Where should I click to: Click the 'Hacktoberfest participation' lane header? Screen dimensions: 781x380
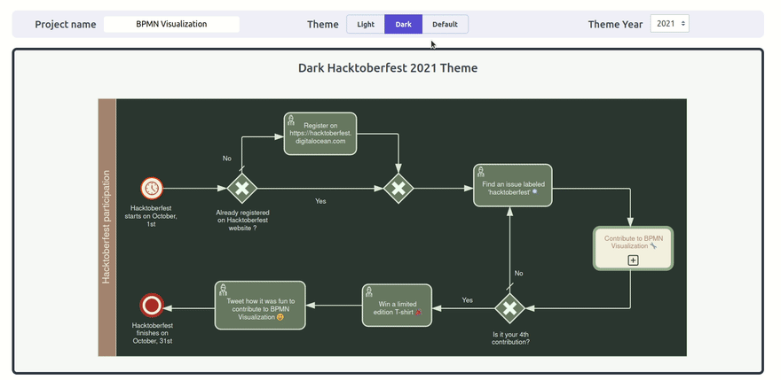click(x=107, y=228)
